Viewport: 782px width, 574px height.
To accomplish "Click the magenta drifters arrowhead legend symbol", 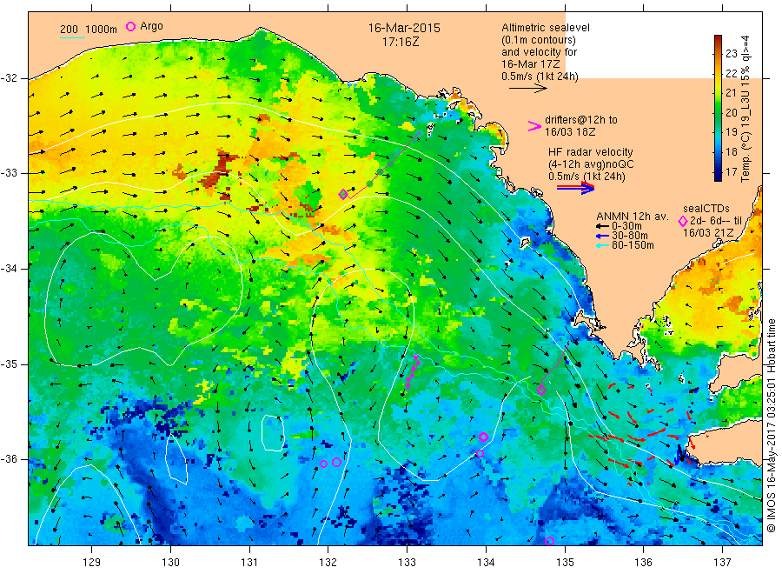I will click(534, 126).
